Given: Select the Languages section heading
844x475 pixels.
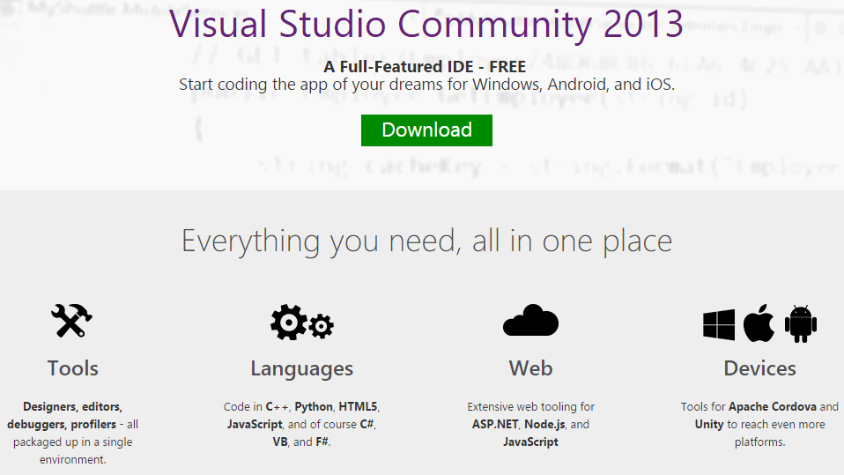Looking at the screenshot, I should click(301, 368).
